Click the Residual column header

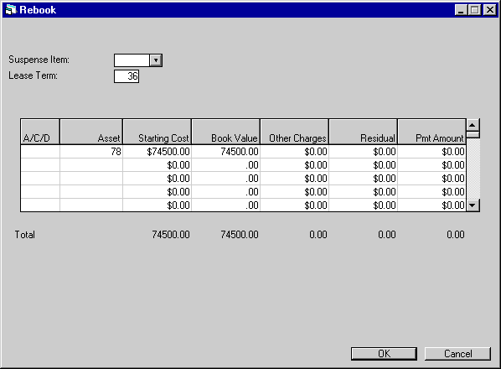[x=363, y=132]
